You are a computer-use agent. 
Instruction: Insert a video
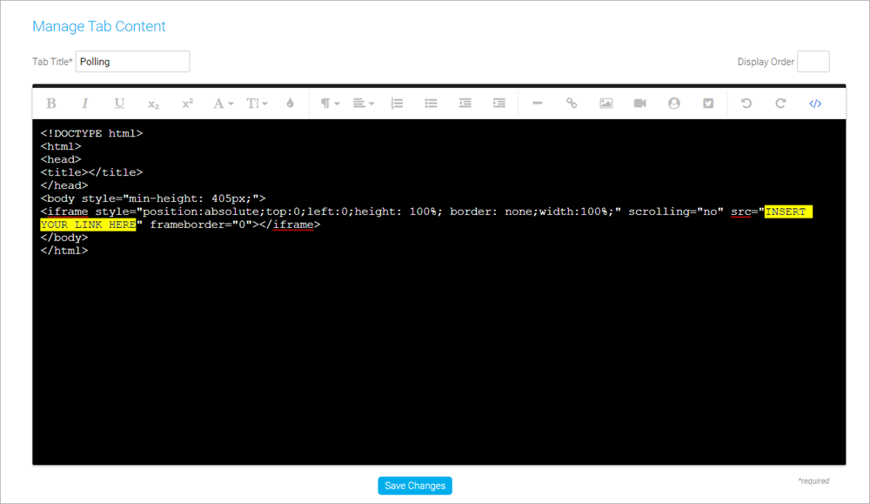[x=639, y=104]
